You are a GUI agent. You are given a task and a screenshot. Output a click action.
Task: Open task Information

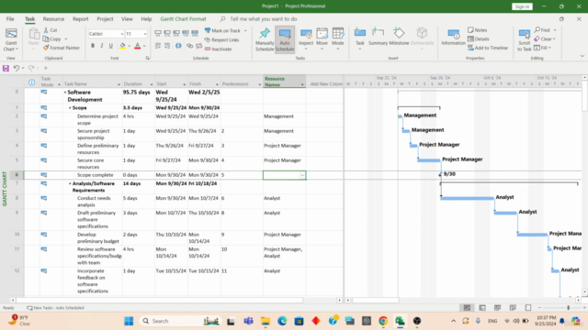coord(453,37)
